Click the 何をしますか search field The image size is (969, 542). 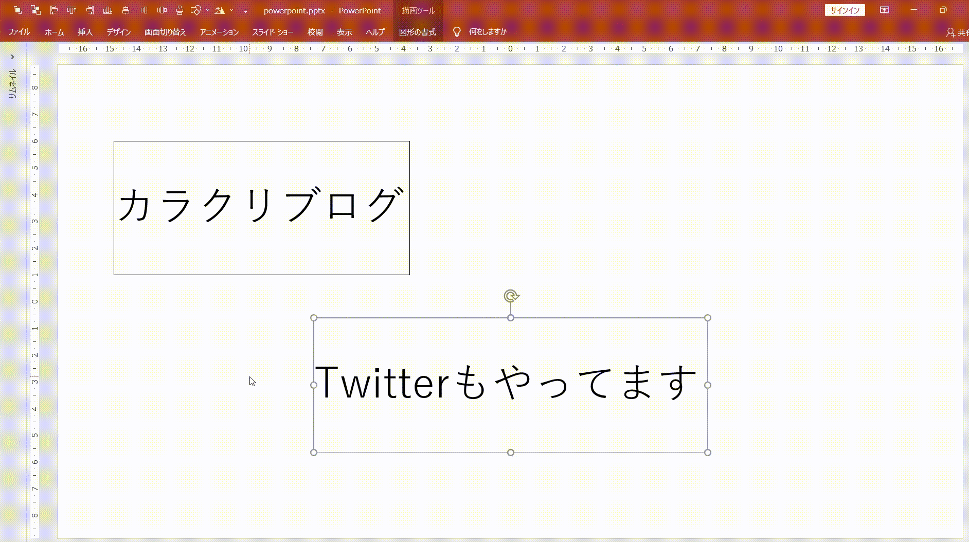click(488, 32)
